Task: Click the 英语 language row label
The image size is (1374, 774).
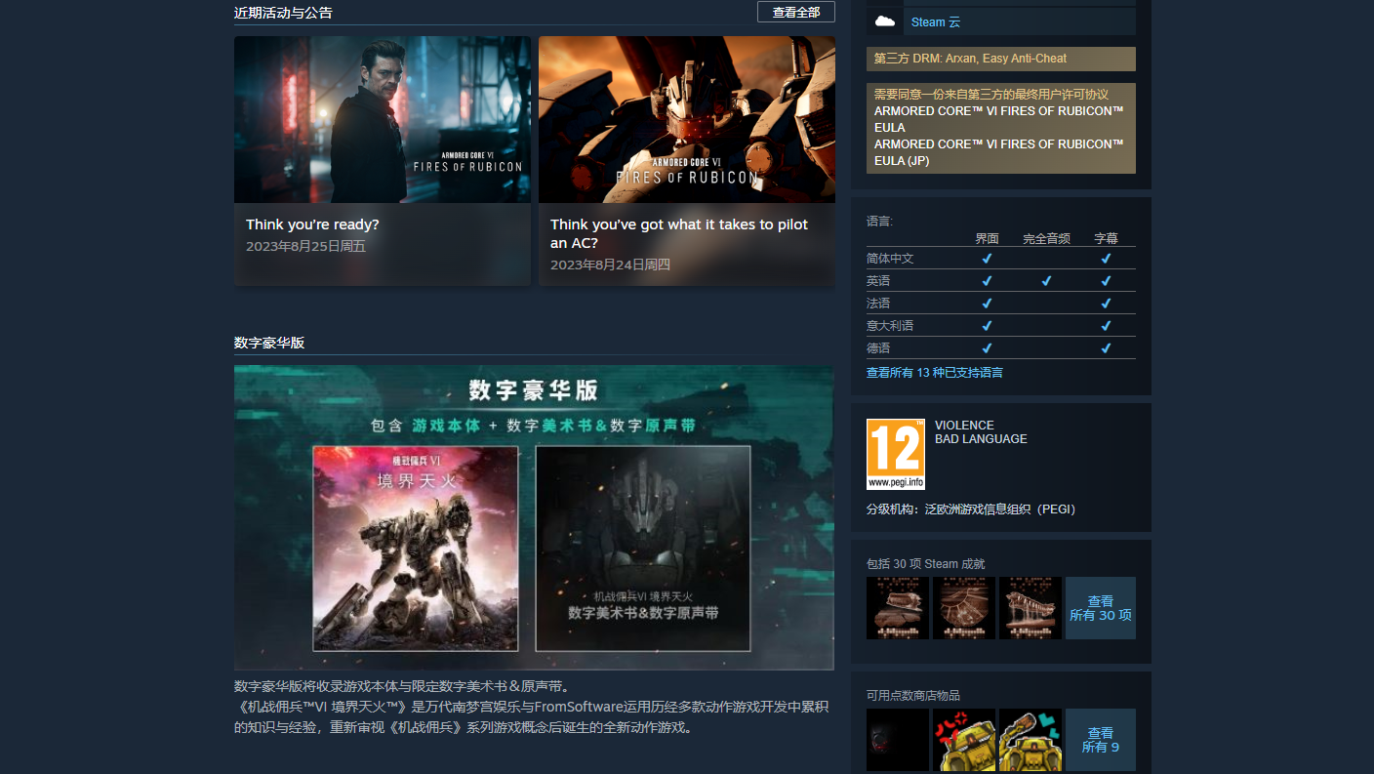Action: tap(878, 281)
